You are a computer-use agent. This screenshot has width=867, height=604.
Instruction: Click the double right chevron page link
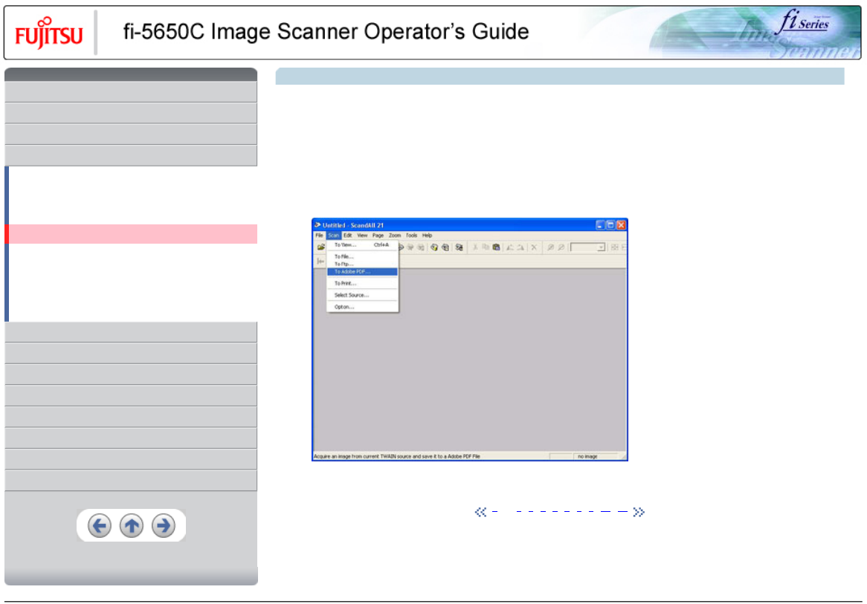point(639,513)
